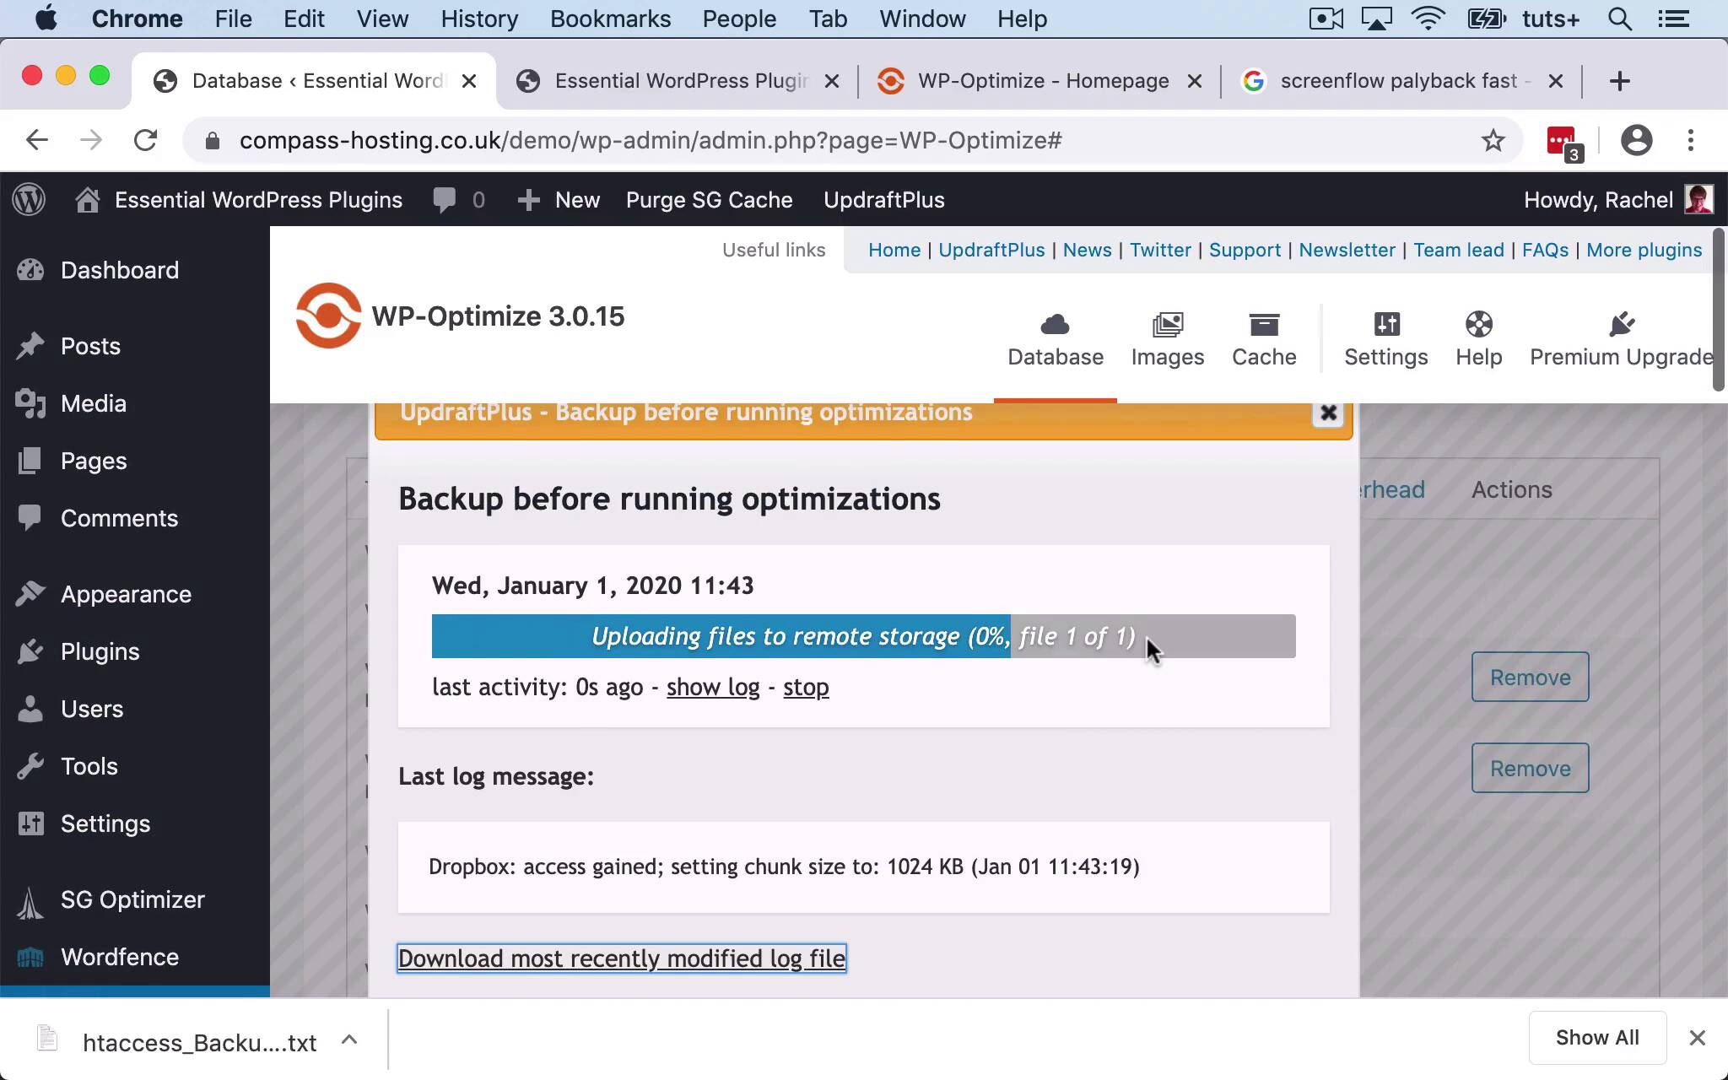
Task: Open UpdraftPlus admin bar menu
Action: (x=883, y=200)
